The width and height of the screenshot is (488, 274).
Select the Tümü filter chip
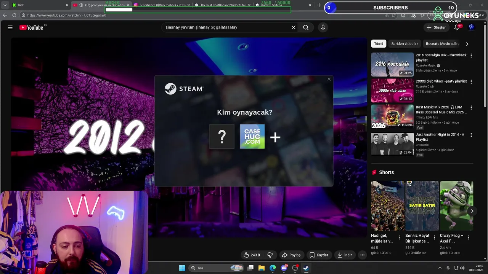379,44
